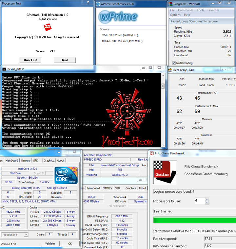
Task: Switch to About tab in CPU window
Action: 61,161
